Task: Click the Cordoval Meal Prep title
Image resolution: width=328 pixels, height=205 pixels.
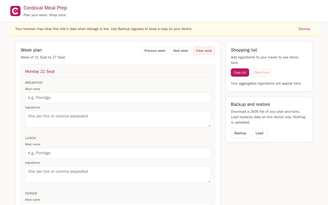Action: click(45, 8)
